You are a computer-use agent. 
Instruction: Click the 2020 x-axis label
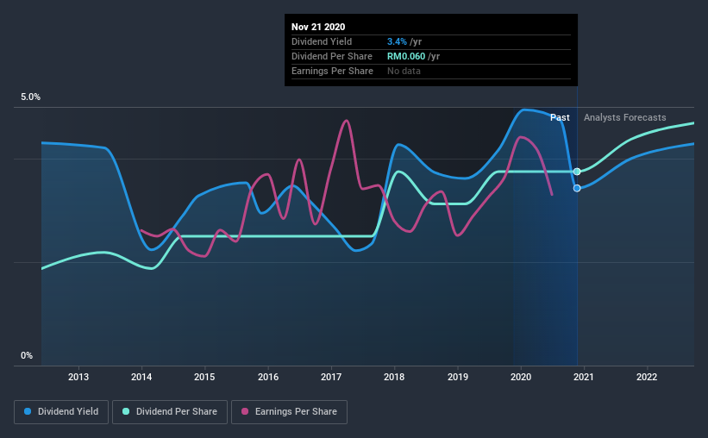click(521, 377)
